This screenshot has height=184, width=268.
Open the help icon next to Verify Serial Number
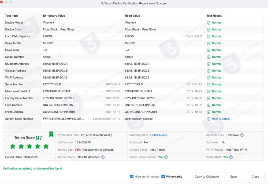point(166,157)
